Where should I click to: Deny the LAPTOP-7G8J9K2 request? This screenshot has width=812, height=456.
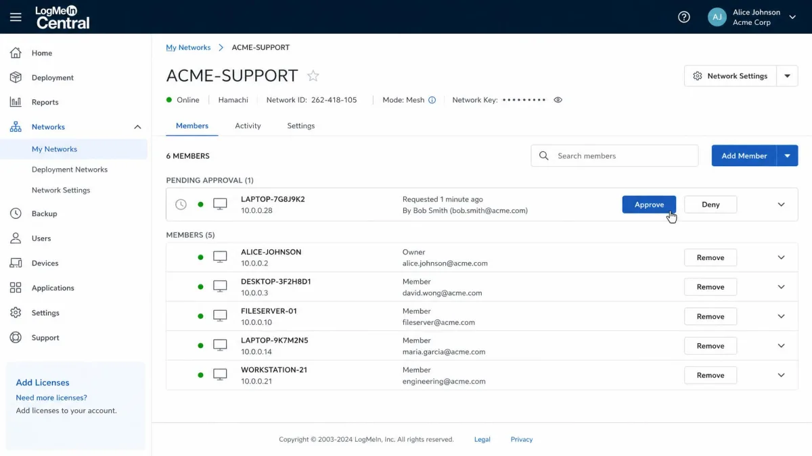pyautogui.click(x=710, y=205)
